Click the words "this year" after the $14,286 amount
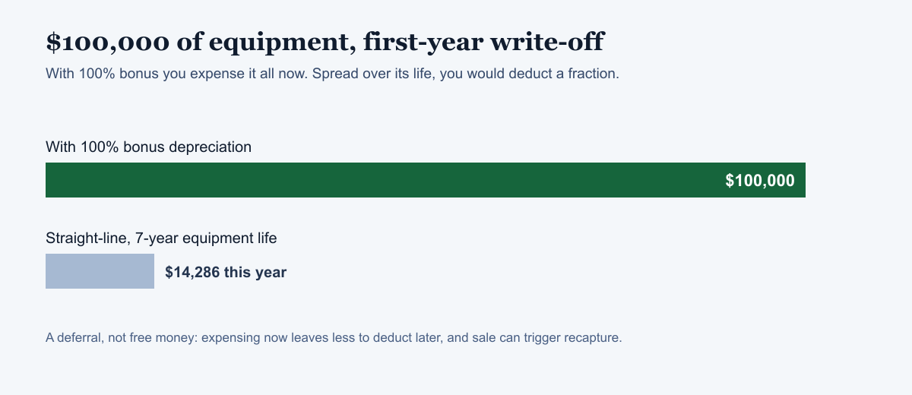912x395 pixels. (255, 272)
